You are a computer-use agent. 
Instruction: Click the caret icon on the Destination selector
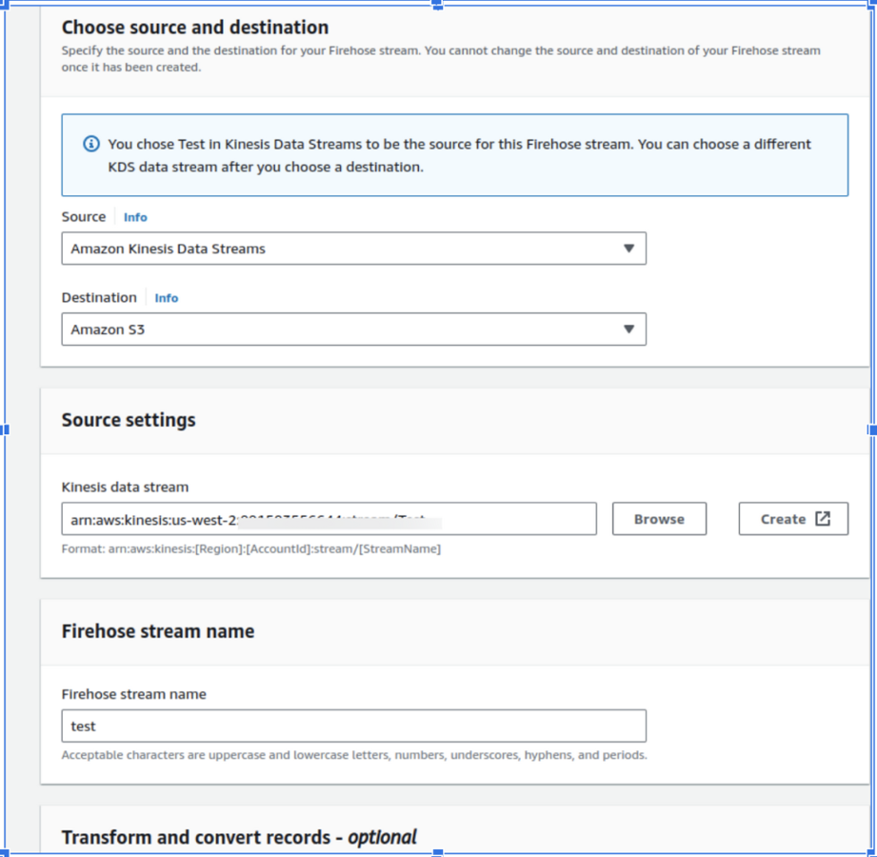(628, 329)
